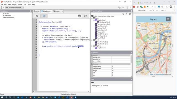Switch to the MapForm editor tab
This screenshot has height=99, width=177.
(x=46, y=11)
